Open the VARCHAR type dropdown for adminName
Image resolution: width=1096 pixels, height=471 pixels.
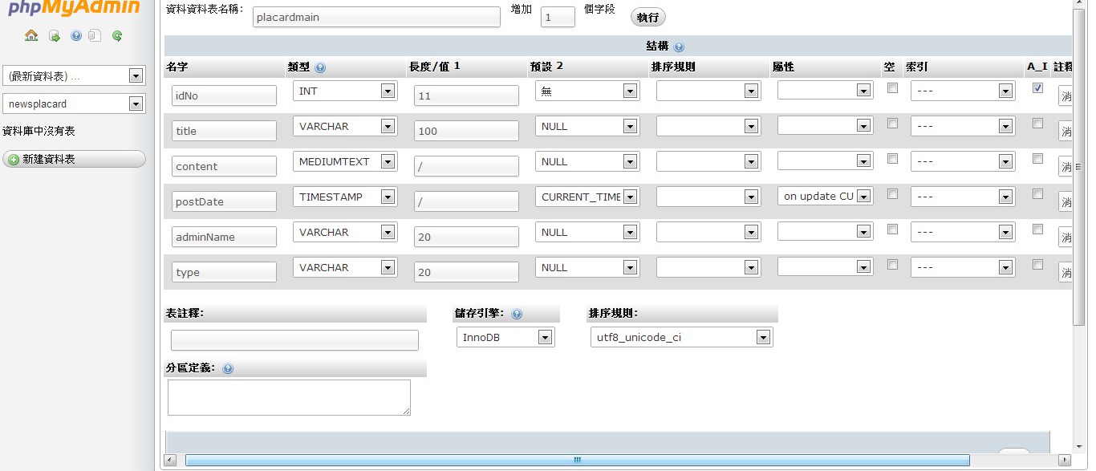345,232
